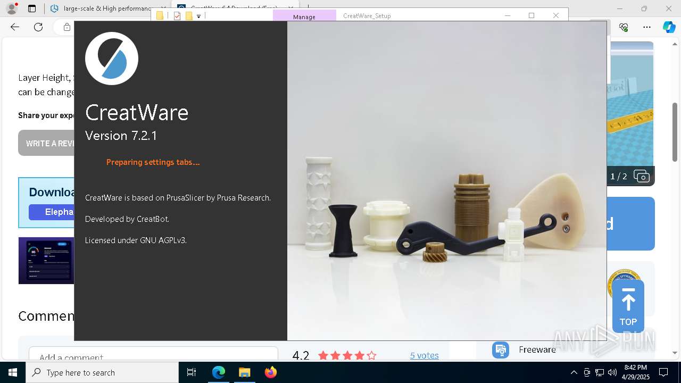Click the CreatWare logo on splash screen
The image size is (681, 383).
click(112, 59)
